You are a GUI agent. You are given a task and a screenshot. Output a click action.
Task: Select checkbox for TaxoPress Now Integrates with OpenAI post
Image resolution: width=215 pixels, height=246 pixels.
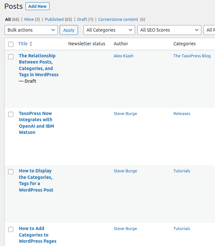click(11, 114)
